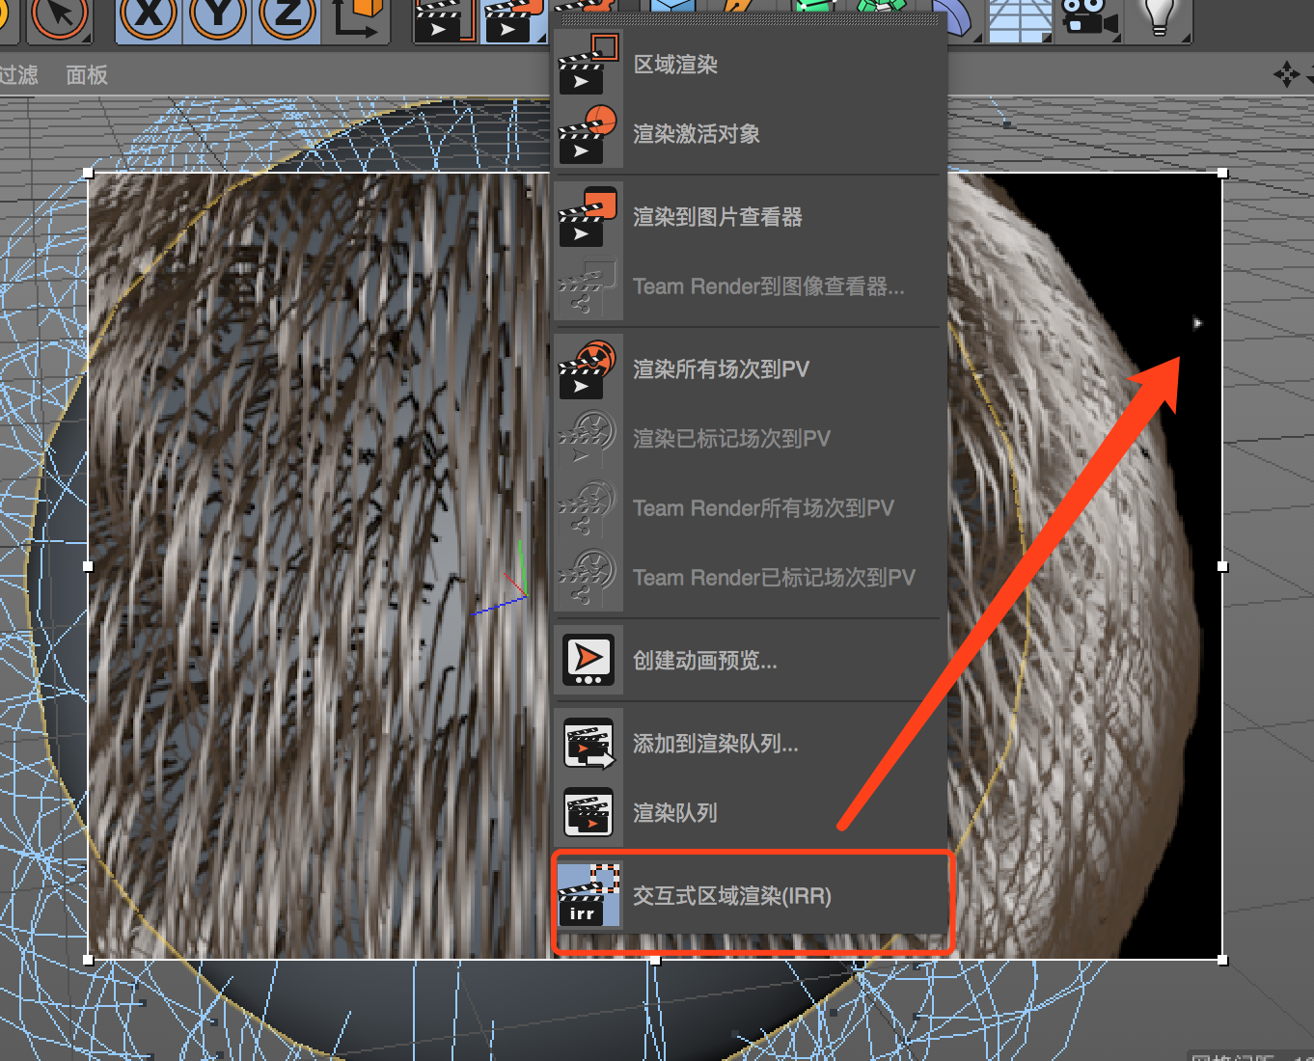Select the render view icon in the toolbar
This screenshot has height=1061, width=1314.
441,19
